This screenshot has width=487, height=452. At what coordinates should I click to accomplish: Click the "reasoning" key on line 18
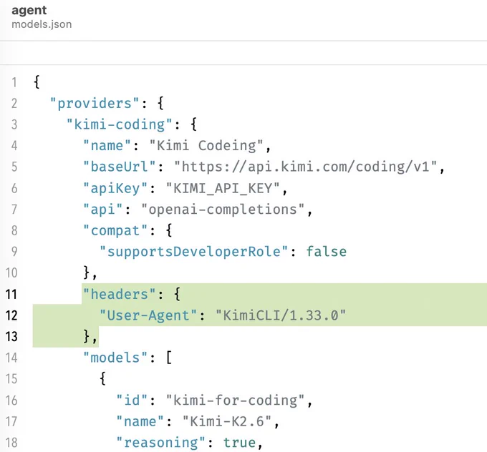(x=160, y=443)
